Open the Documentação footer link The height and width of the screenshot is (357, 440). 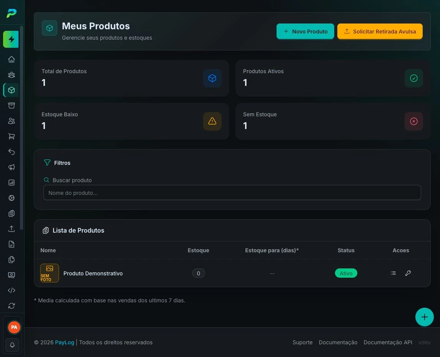(x=338, y=342)
